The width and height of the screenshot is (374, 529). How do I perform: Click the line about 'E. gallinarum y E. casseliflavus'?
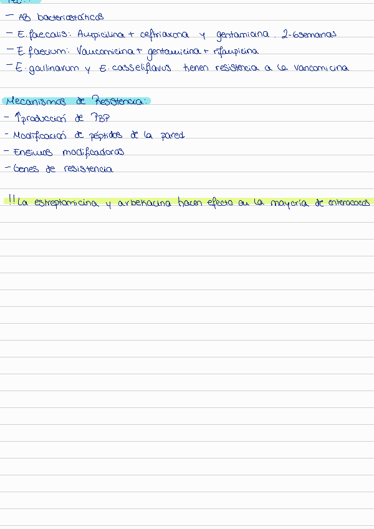pyautogui.click(x=178, y=69)
